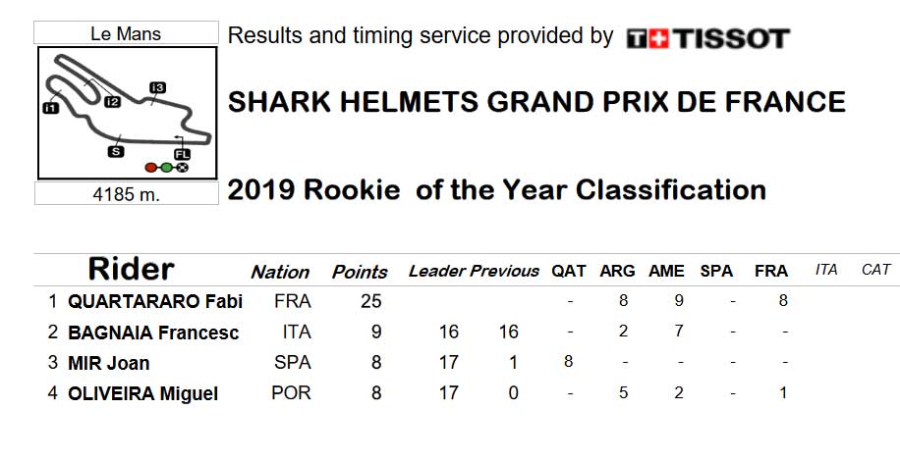
Task: Click the S speed-trap marker on map
Action: [x=116, y=151]
